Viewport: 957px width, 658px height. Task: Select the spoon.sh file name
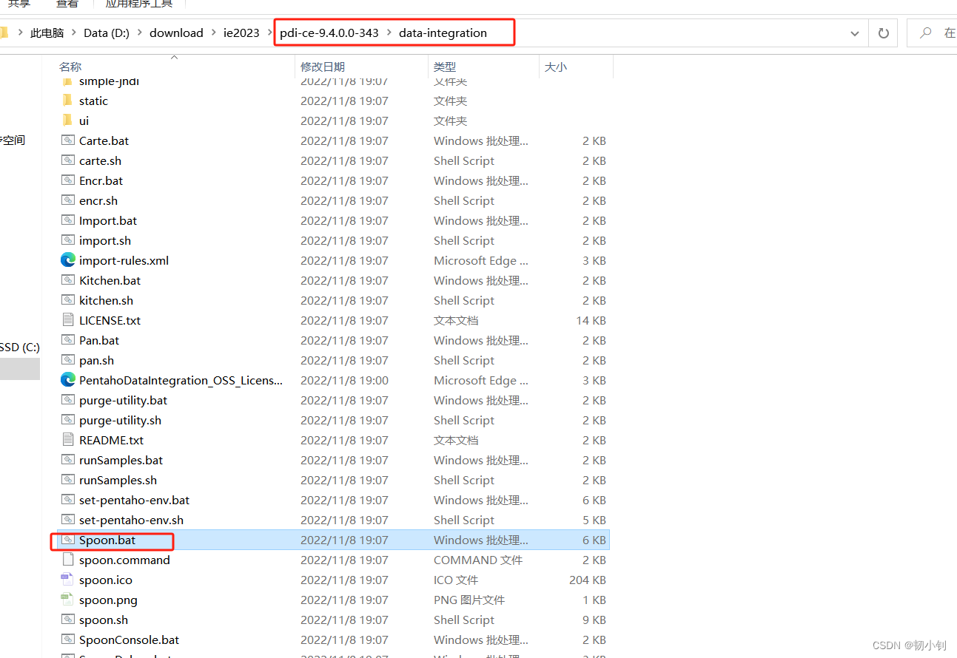pyautogui.click(x=104, y=620)
